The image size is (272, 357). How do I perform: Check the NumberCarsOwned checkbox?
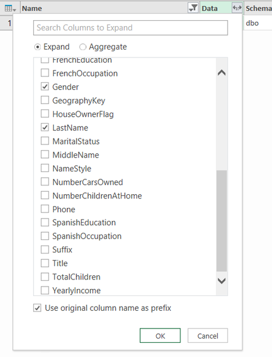pyautogui.click(x=45, y=182)
